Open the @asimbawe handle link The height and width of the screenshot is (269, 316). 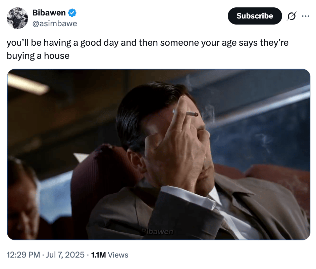55,24
